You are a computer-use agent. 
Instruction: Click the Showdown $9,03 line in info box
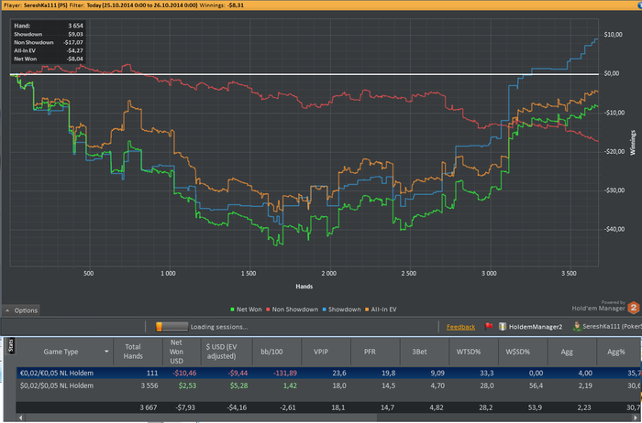coord(49,34)
